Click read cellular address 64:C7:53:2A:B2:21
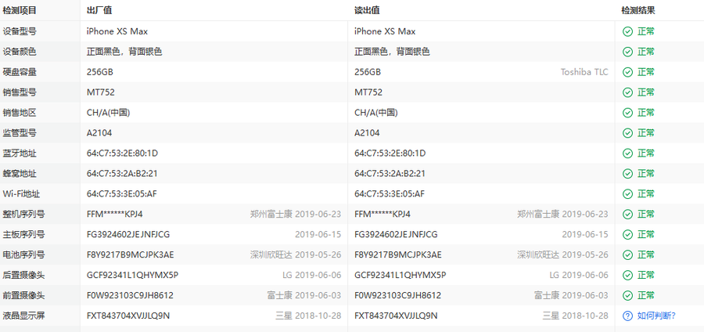 [390, 173]
